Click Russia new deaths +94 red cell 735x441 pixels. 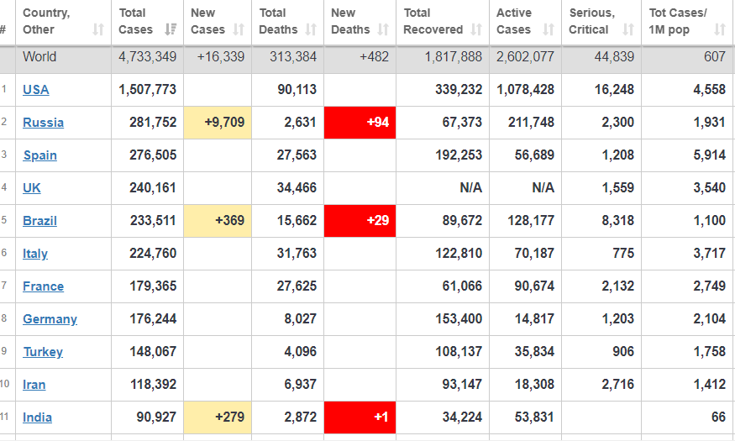point(360,123)
